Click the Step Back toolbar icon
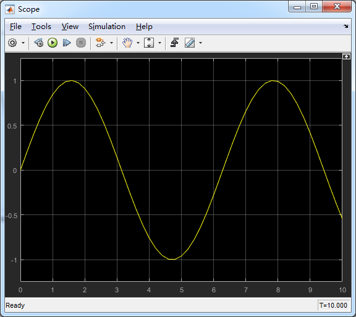Image resolution: width=356 pixels, height=317 pixels. pyautogui.click(x=39, y=43)
